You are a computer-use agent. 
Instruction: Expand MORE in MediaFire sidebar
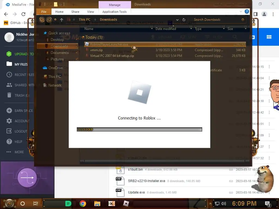[x=15, y=152]
